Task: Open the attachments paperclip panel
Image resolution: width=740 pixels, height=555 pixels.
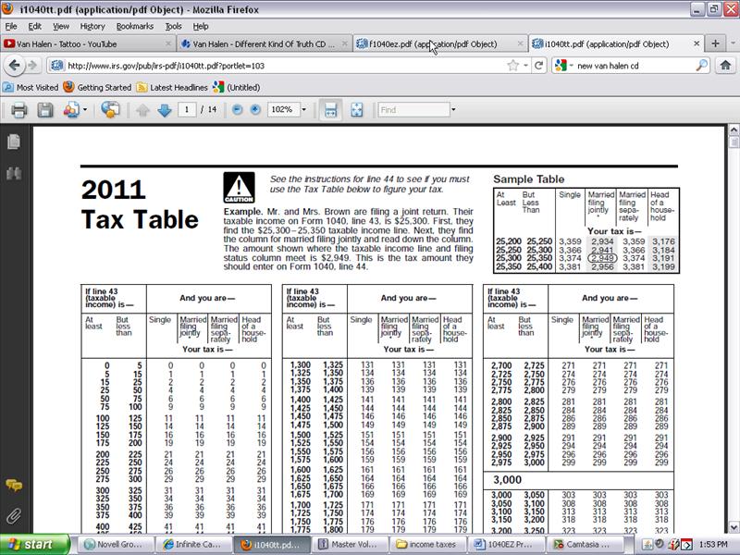Action: 14,516
